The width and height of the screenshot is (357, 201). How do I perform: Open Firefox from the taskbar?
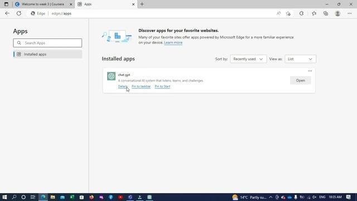click(x=91, y=197)
